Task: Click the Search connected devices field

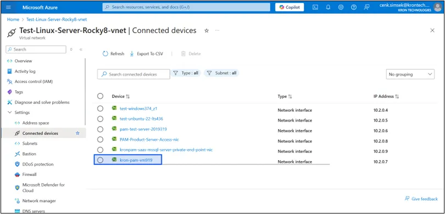Action: 133,74
